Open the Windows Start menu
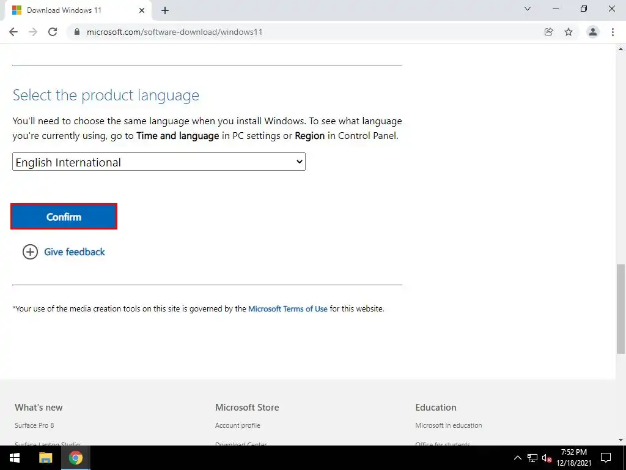The height and width of the screenshot is (470, 626). 15,458
